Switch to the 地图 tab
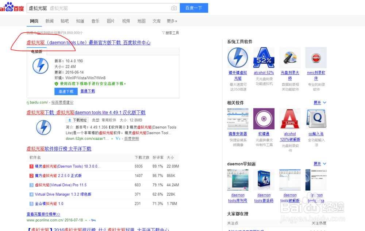Image resolution: width=365 pixels, height=231 pixels. pos(141,21)
